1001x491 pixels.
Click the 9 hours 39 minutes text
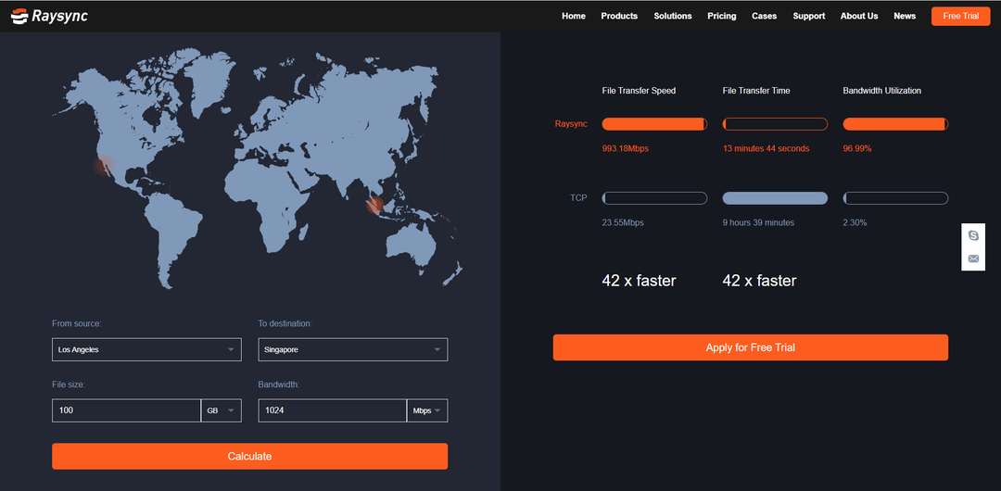(758, 223)
